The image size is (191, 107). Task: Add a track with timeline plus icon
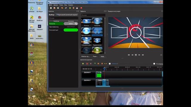pos(83,64)
